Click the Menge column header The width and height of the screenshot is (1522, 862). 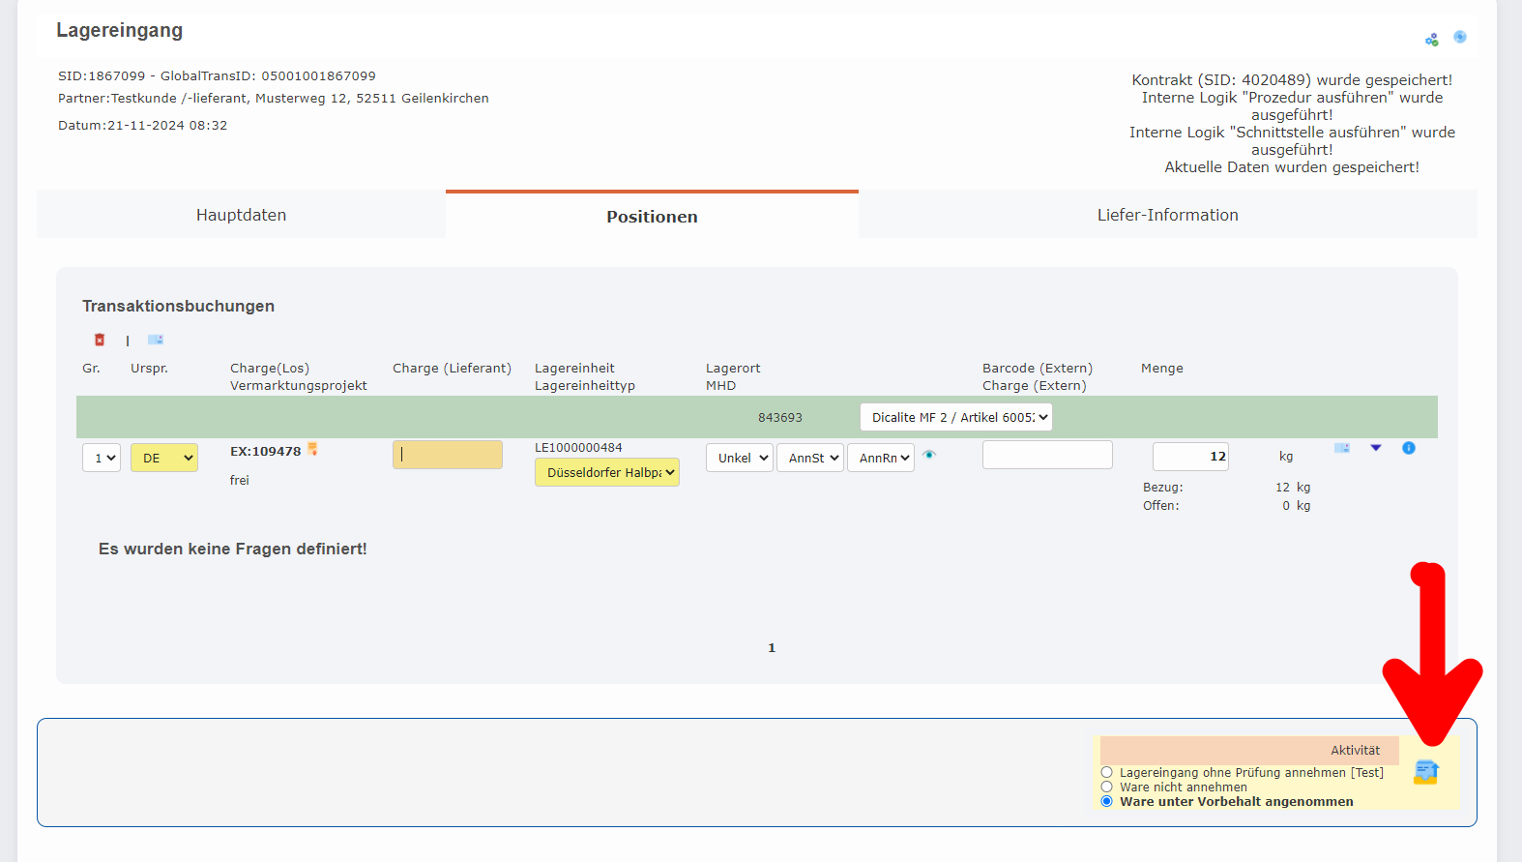click(1162, 368)
